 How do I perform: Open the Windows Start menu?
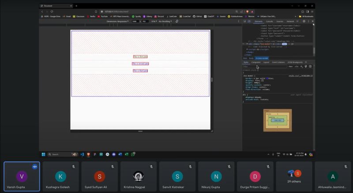click(43, 154)
